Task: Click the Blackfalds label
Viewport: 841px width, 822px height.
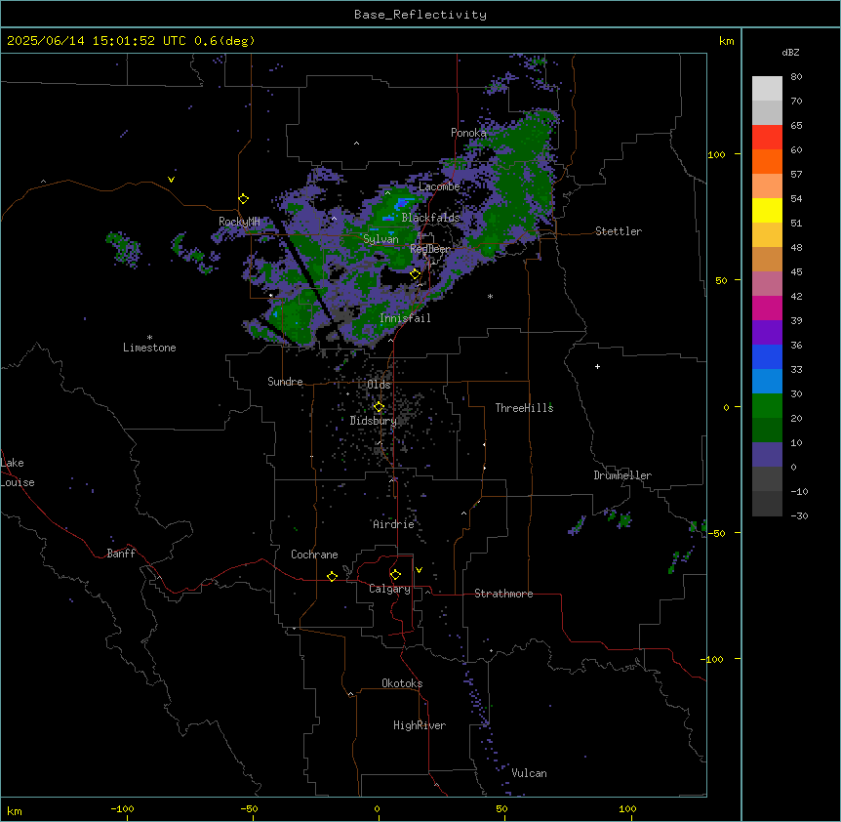Action: [430, 218]
